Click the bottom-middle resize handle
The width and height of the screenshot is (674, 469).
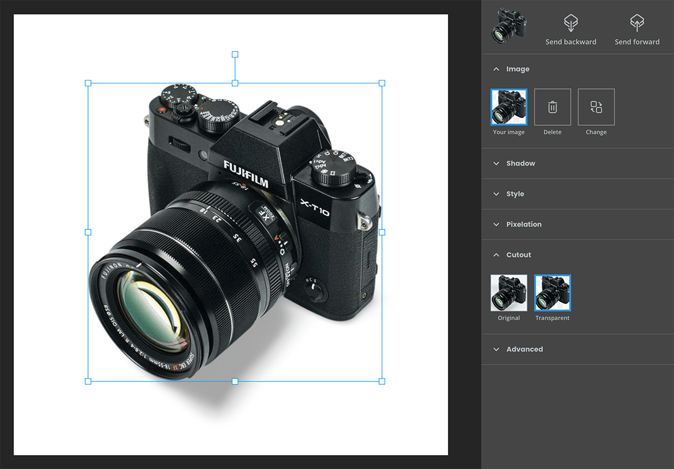[235, 381]
